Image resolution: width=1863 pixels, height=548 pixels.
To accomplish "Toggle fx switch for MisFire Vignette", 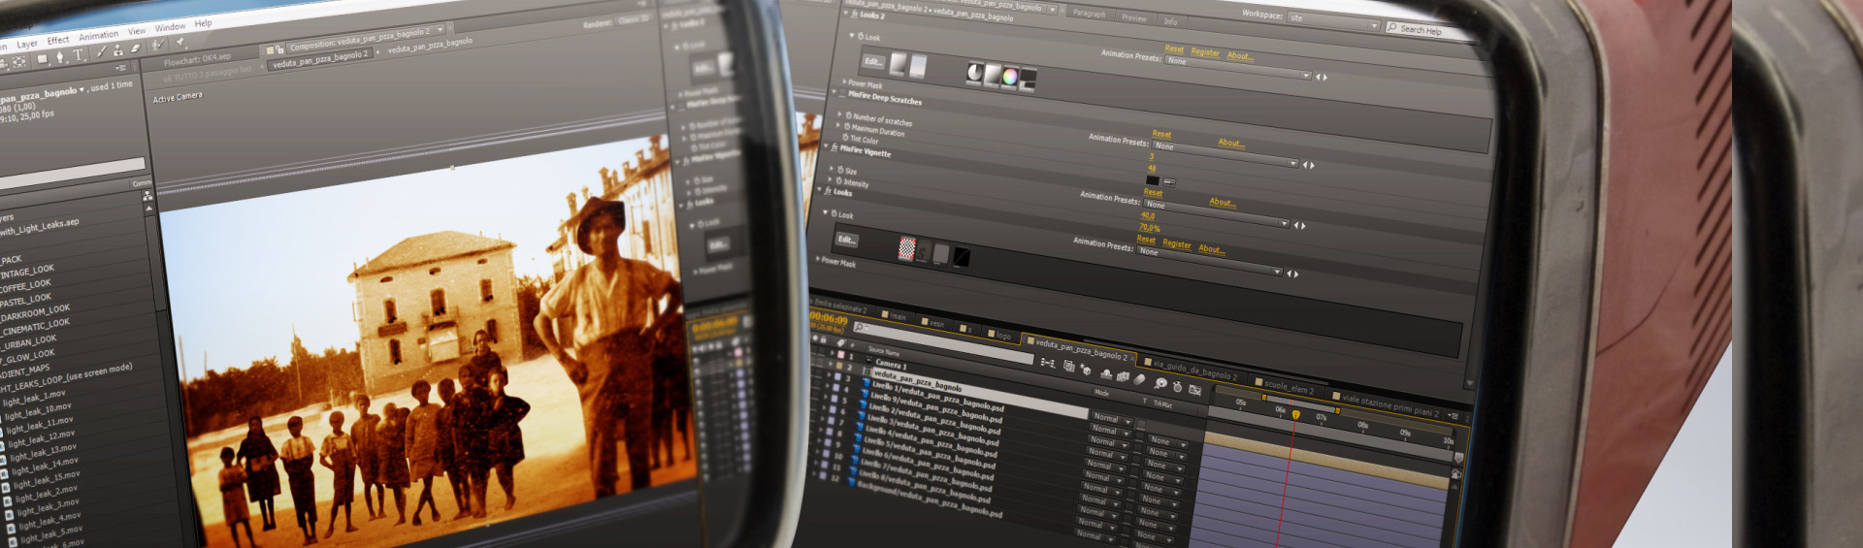I will click(833, 148).
